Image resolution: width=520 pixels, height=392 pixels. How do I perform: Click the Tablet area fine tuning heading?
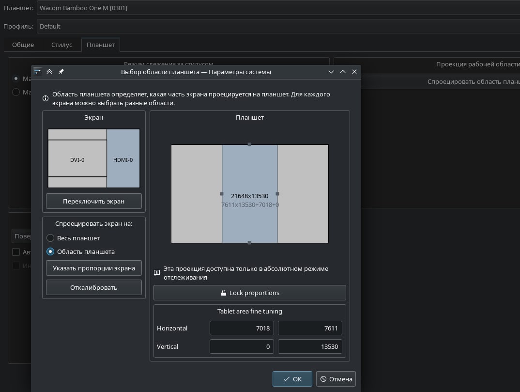(x=250, y=312)
